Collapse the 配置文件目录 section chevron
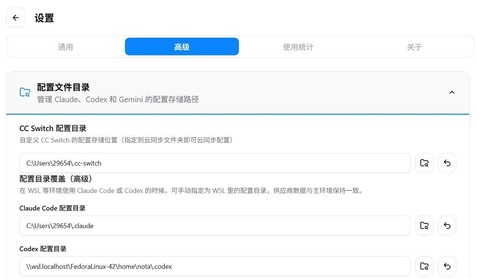 pos(452,92)
